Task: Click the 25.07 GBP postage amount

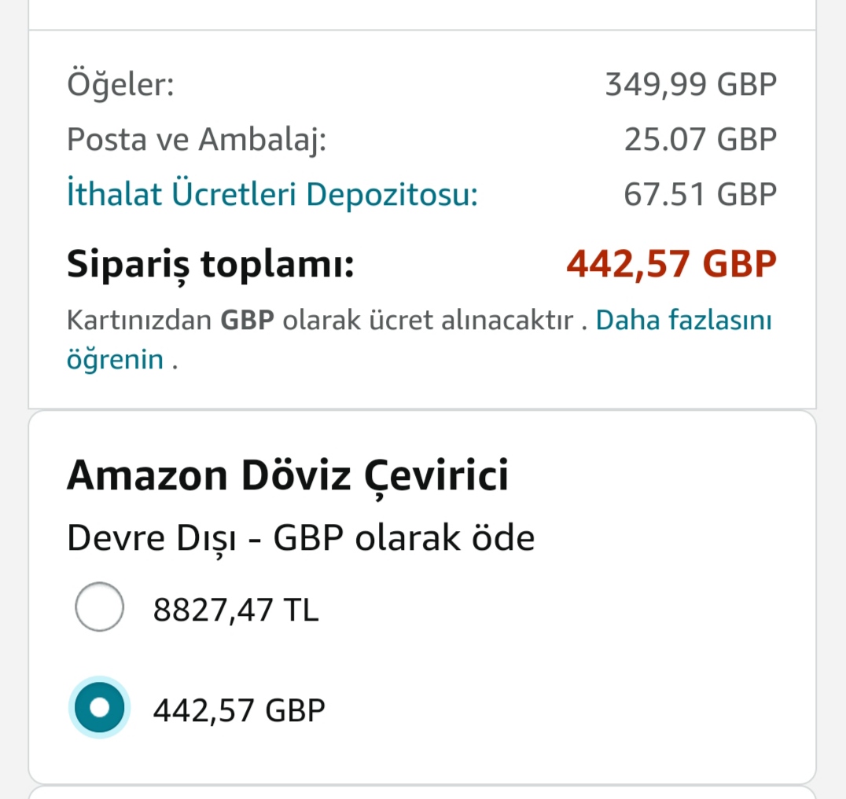Action: pos(700,140)
